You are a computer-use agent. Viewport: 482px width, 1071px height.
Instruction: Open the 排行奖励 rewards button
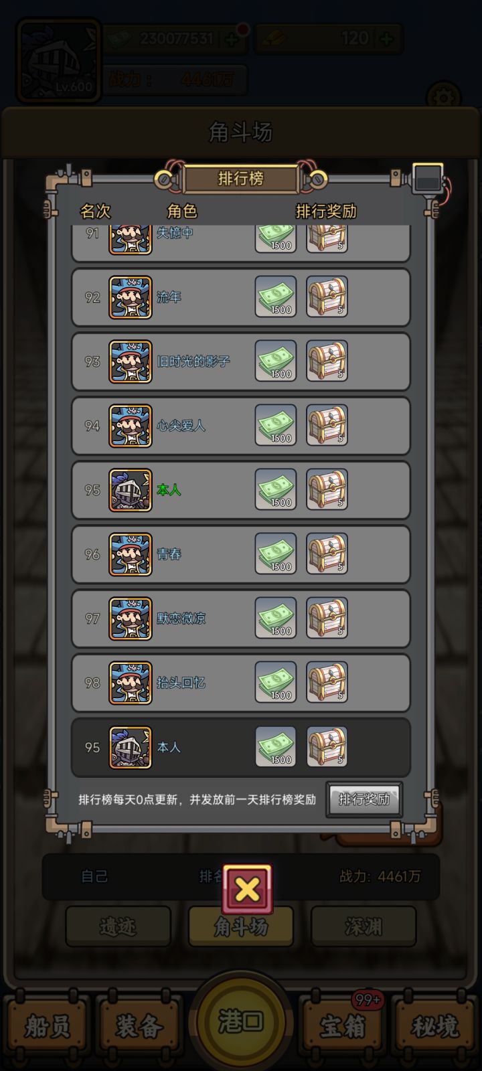pos(364,799)
